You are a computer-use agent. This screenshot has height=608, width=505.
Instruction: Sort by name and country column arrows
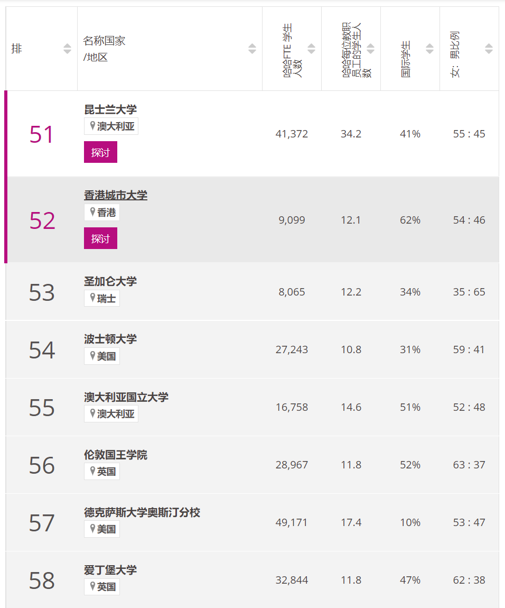[252, 49]
